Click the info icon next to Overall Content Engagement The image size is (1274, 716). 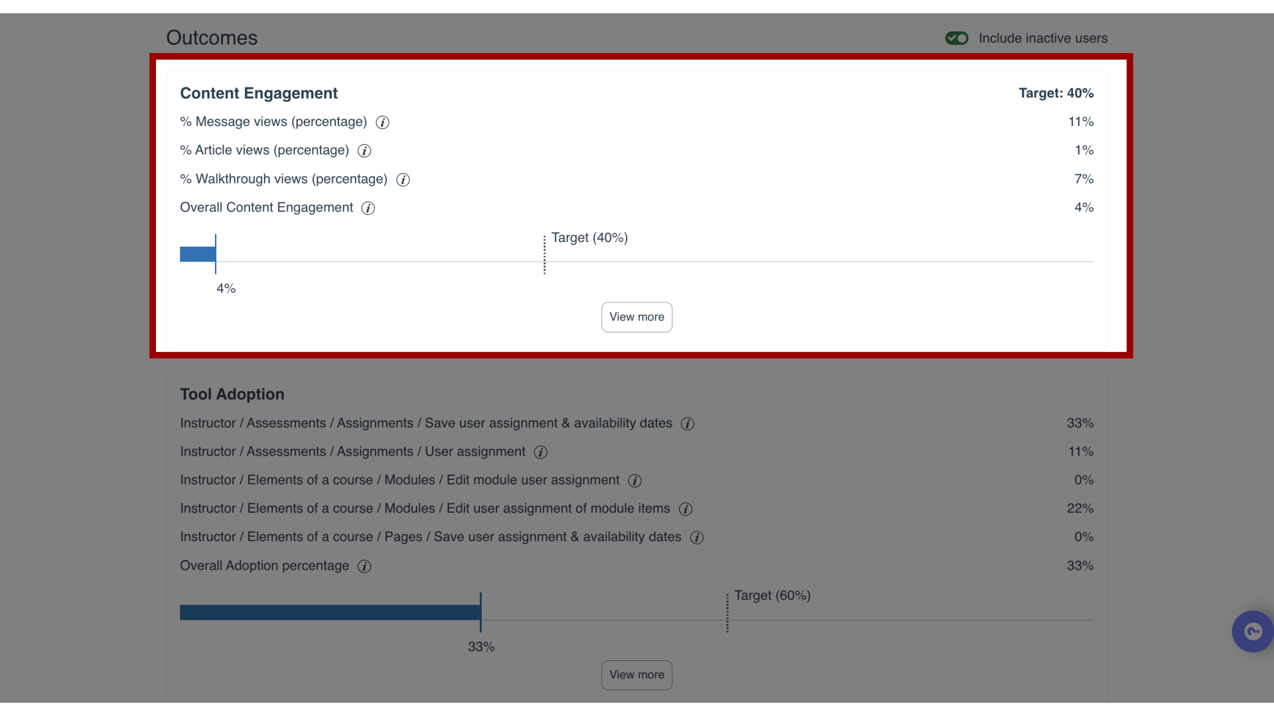tap(368, 208)
